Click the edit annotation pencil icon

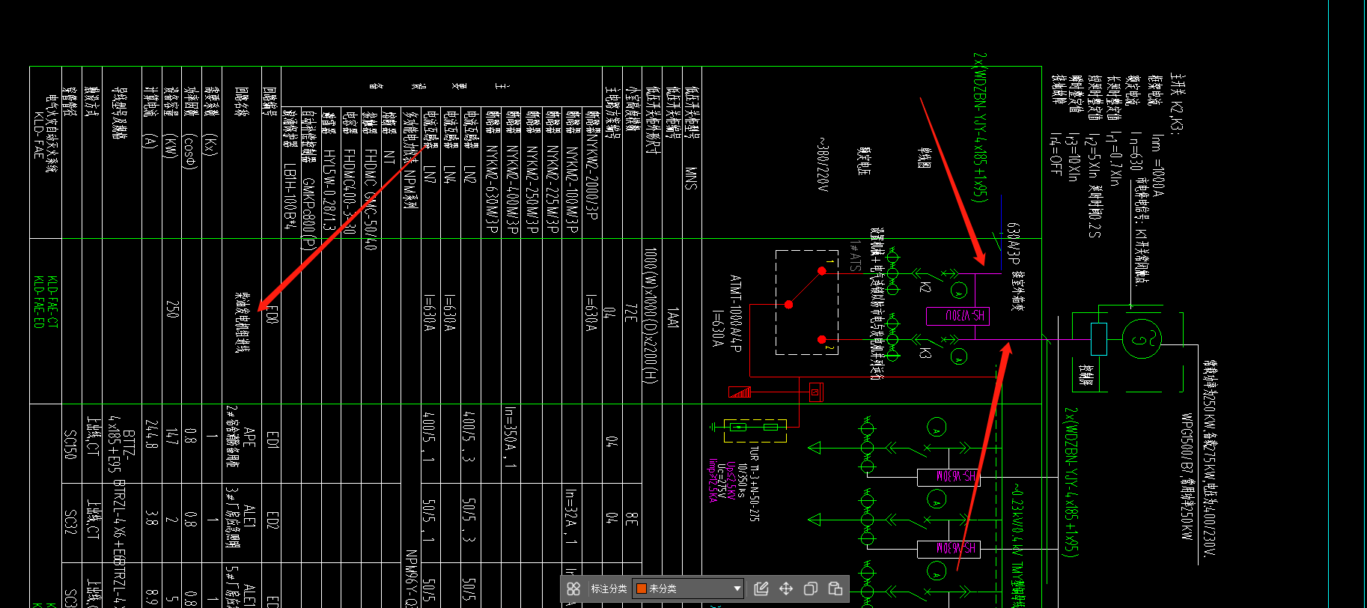point(761,589)
